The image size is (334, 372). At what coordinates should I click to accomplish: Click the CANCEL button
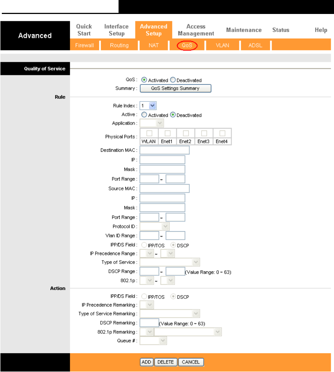pyautogui.click(x=191, y=362)
